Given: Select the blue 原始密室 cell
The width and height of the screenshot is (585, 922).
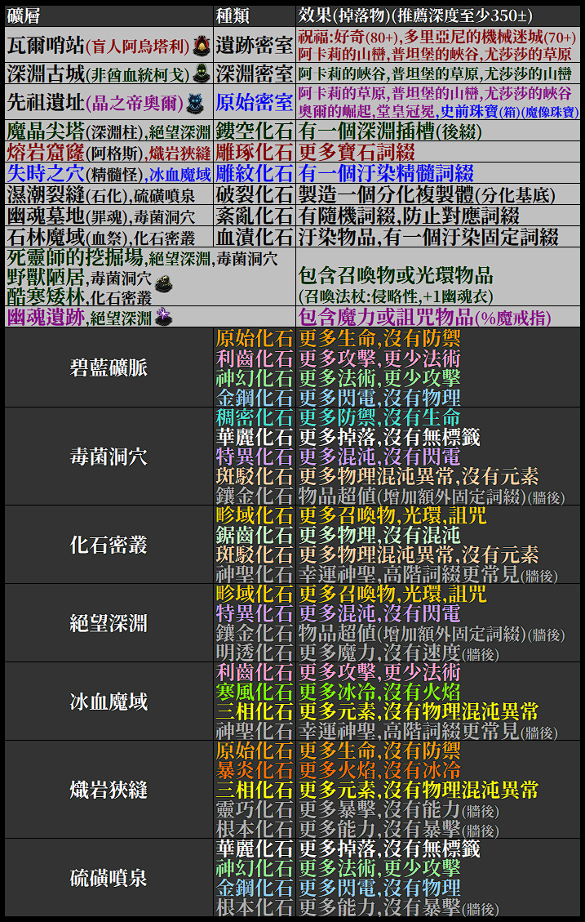Looking at the screenshot, I should tap(254, 103).
